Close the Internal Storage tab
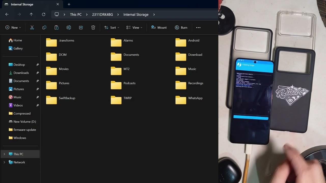Image resolution: width=326 pixels, height=183 pixels. [58, 4]
